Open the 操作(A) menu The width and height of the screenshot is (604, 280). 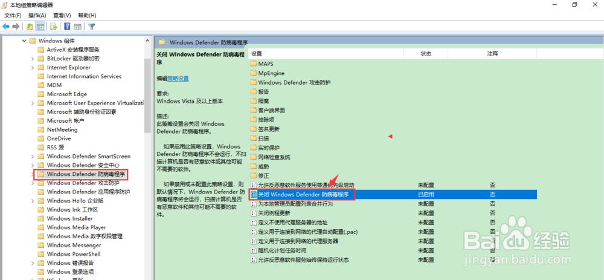click(x=37, y=16)
